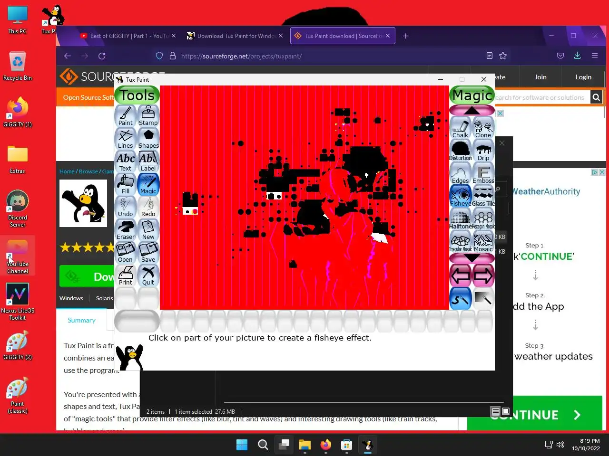Click Home breadcrumb link
609x456 pixels.
tap(67, 171)
